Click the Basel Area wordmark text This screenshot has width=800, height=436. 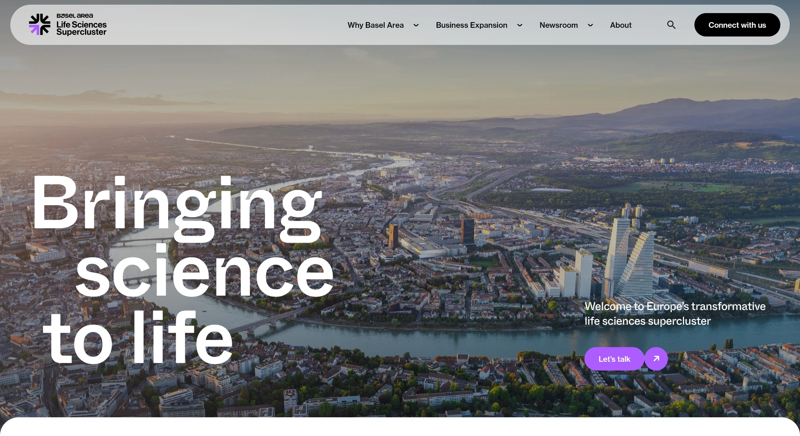(75, 16)
